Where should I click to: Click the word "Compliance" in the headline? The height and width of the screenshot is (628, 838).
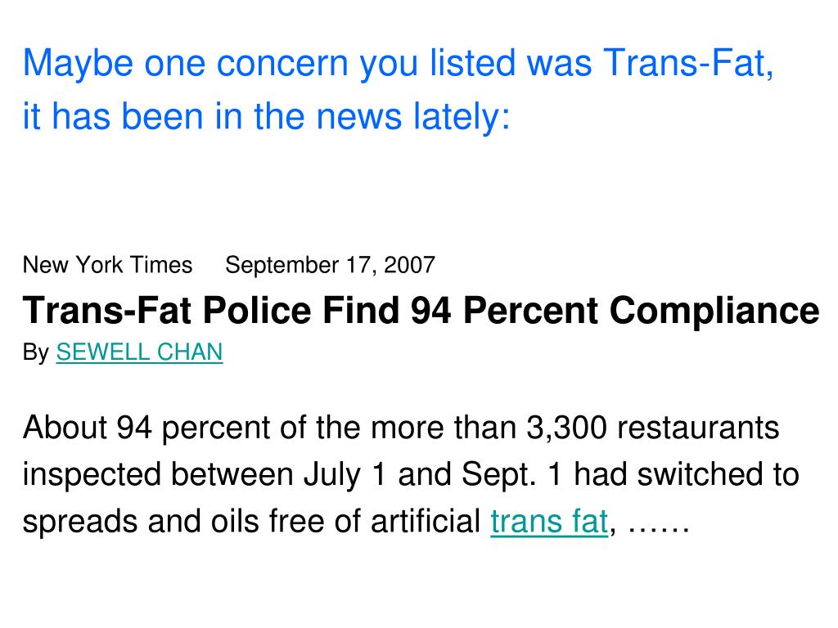(714, 310)
